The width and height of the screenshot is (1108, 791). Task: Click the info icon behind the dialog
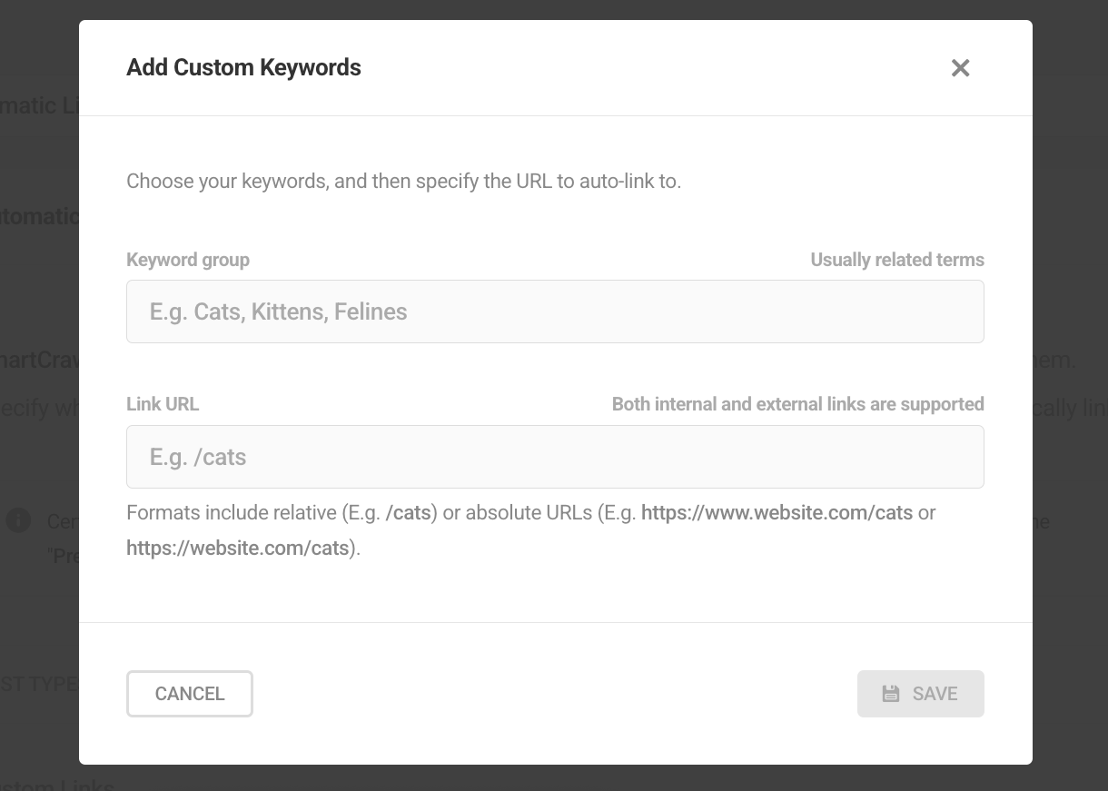[x=18, y=520]
